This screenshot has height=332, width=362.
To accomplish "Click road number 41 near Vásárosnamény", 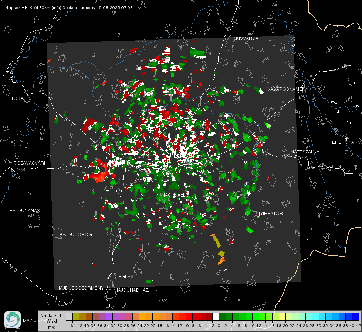I will point(281,108).
